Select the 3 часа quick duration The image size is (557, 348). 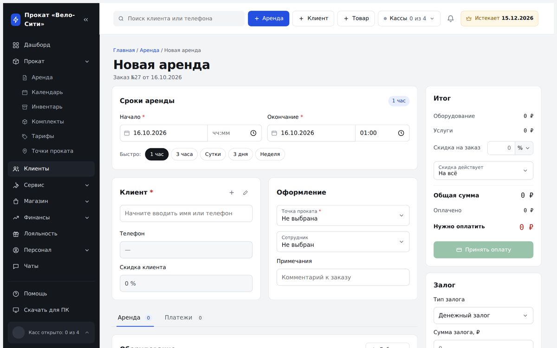[184, 155]
